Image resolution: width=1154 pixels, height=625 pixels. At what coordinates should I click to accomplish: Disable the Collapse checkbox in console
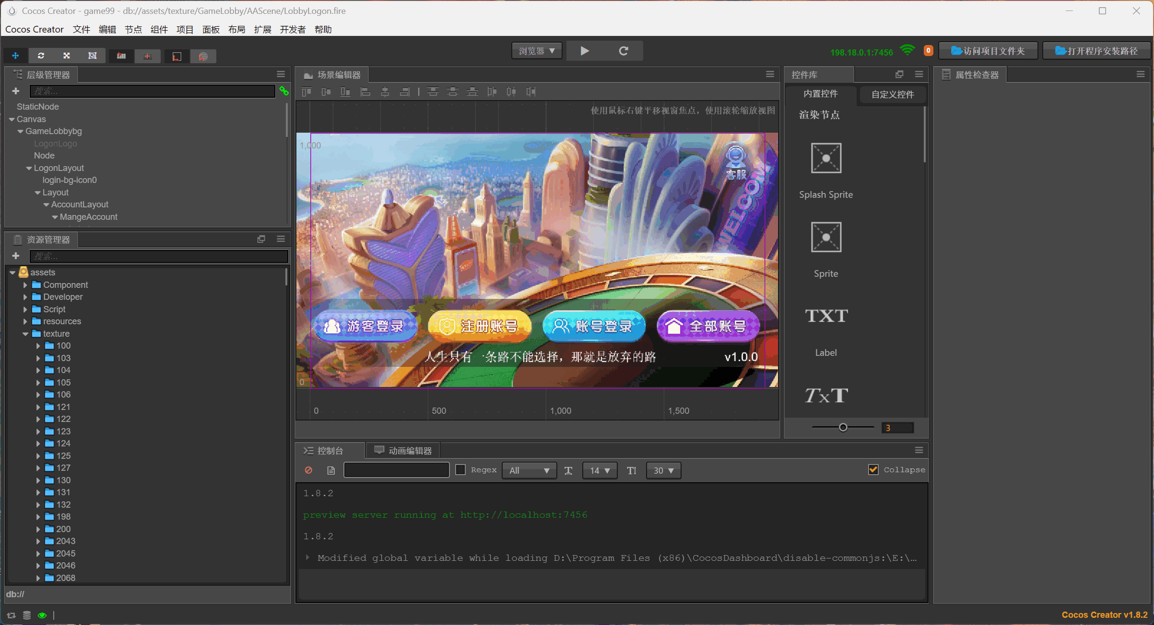coord(873,470)
